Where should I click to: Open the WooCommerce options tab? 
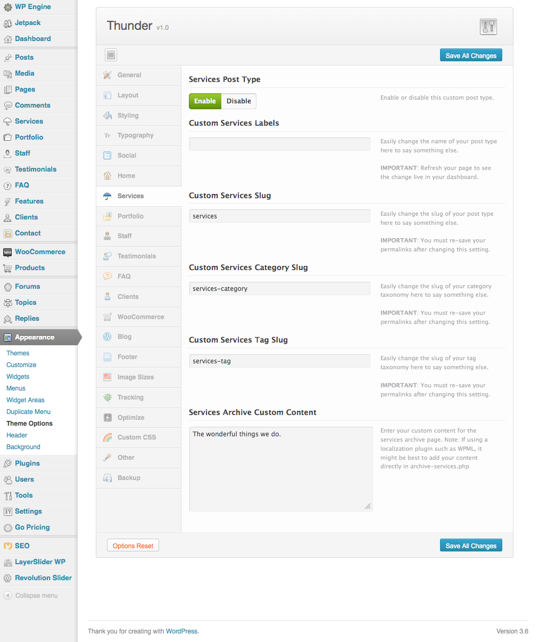[139, 317]
